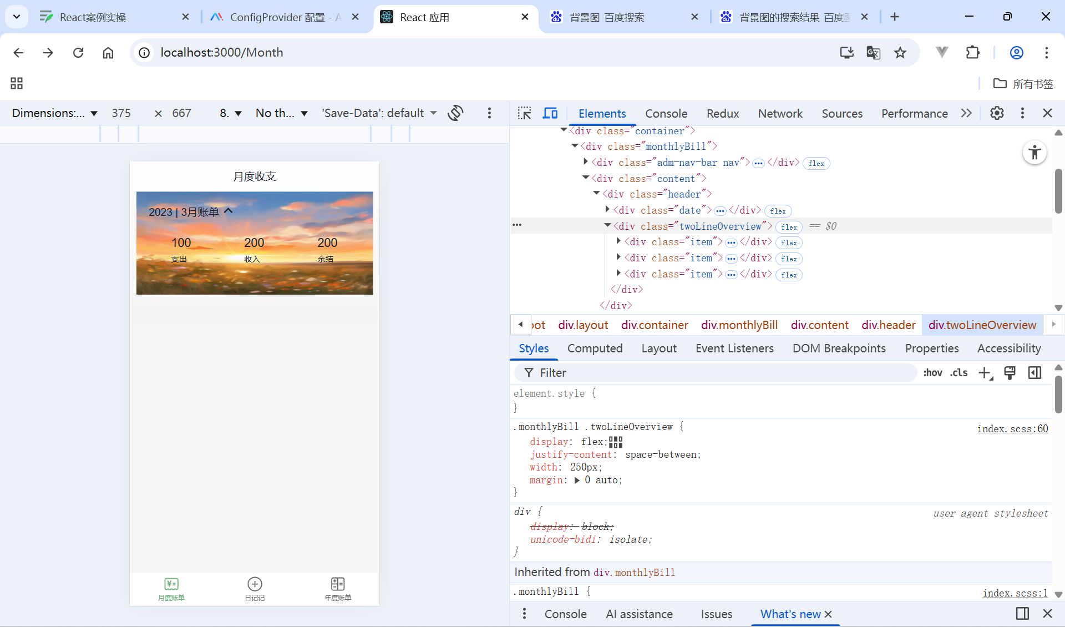1065x627 pixels.
Task: Select div.header in the breadcrumb
Action: 888,325
